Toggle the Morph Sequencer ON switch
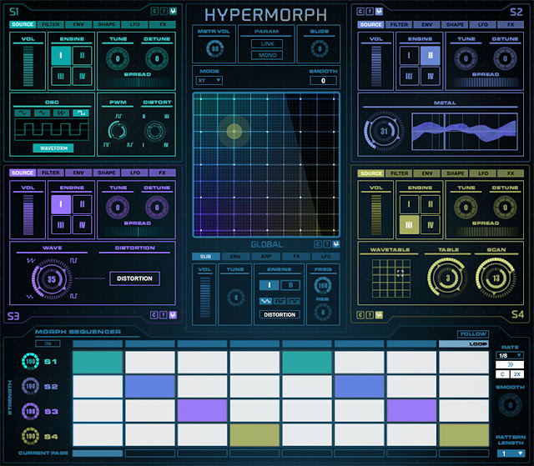Image resolution: width=534 pixels, height=466 pixels. coord(48,343)
